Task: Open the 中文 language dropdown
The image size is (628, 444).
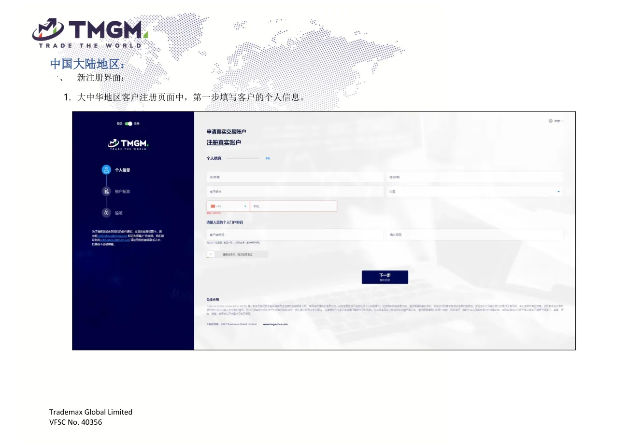Action: point(558,121)
